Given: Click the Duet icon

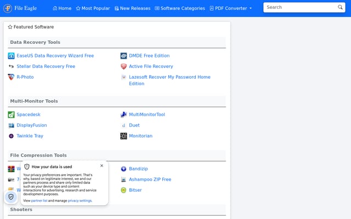Looking at the screenshot, I should [x=123, y=125].
